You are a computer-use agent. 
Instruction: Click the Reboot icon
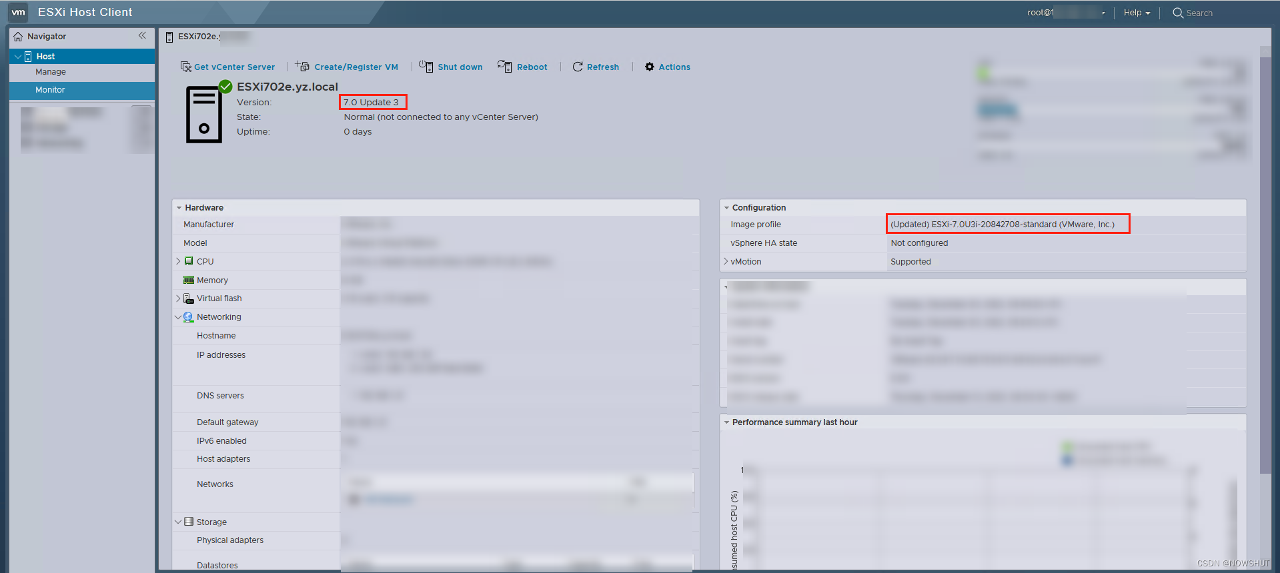[x=504, y=66]
